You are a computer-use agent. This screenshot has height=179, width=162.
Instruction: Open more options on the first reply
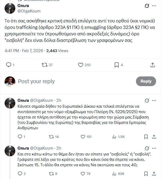(x=154, y=101)
